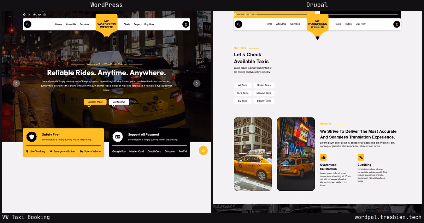Click 'Reliable Rides. Anytime. Anywhere.' headline

[x=106, y=73]
